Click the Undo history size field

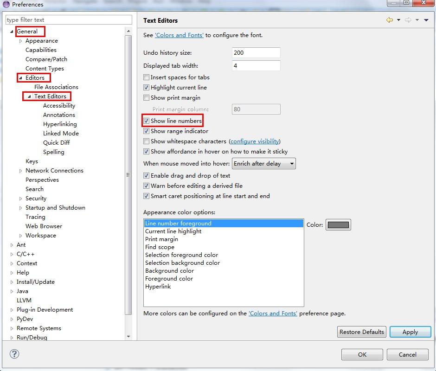pyautogui.click(x=256, y=52)
